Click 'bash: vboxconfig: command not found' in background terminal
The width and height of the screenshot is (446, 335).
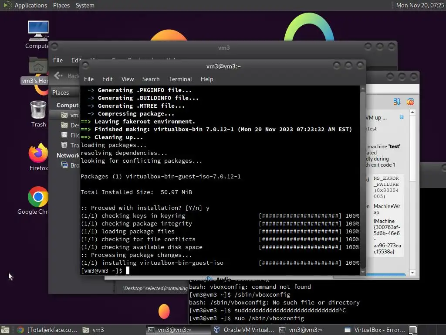click(250, 287)
